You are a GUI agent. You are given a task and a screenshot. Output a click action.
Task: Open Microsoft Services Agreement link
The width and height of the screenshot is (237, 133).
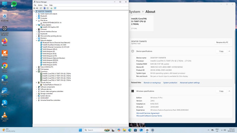(148, 113)
